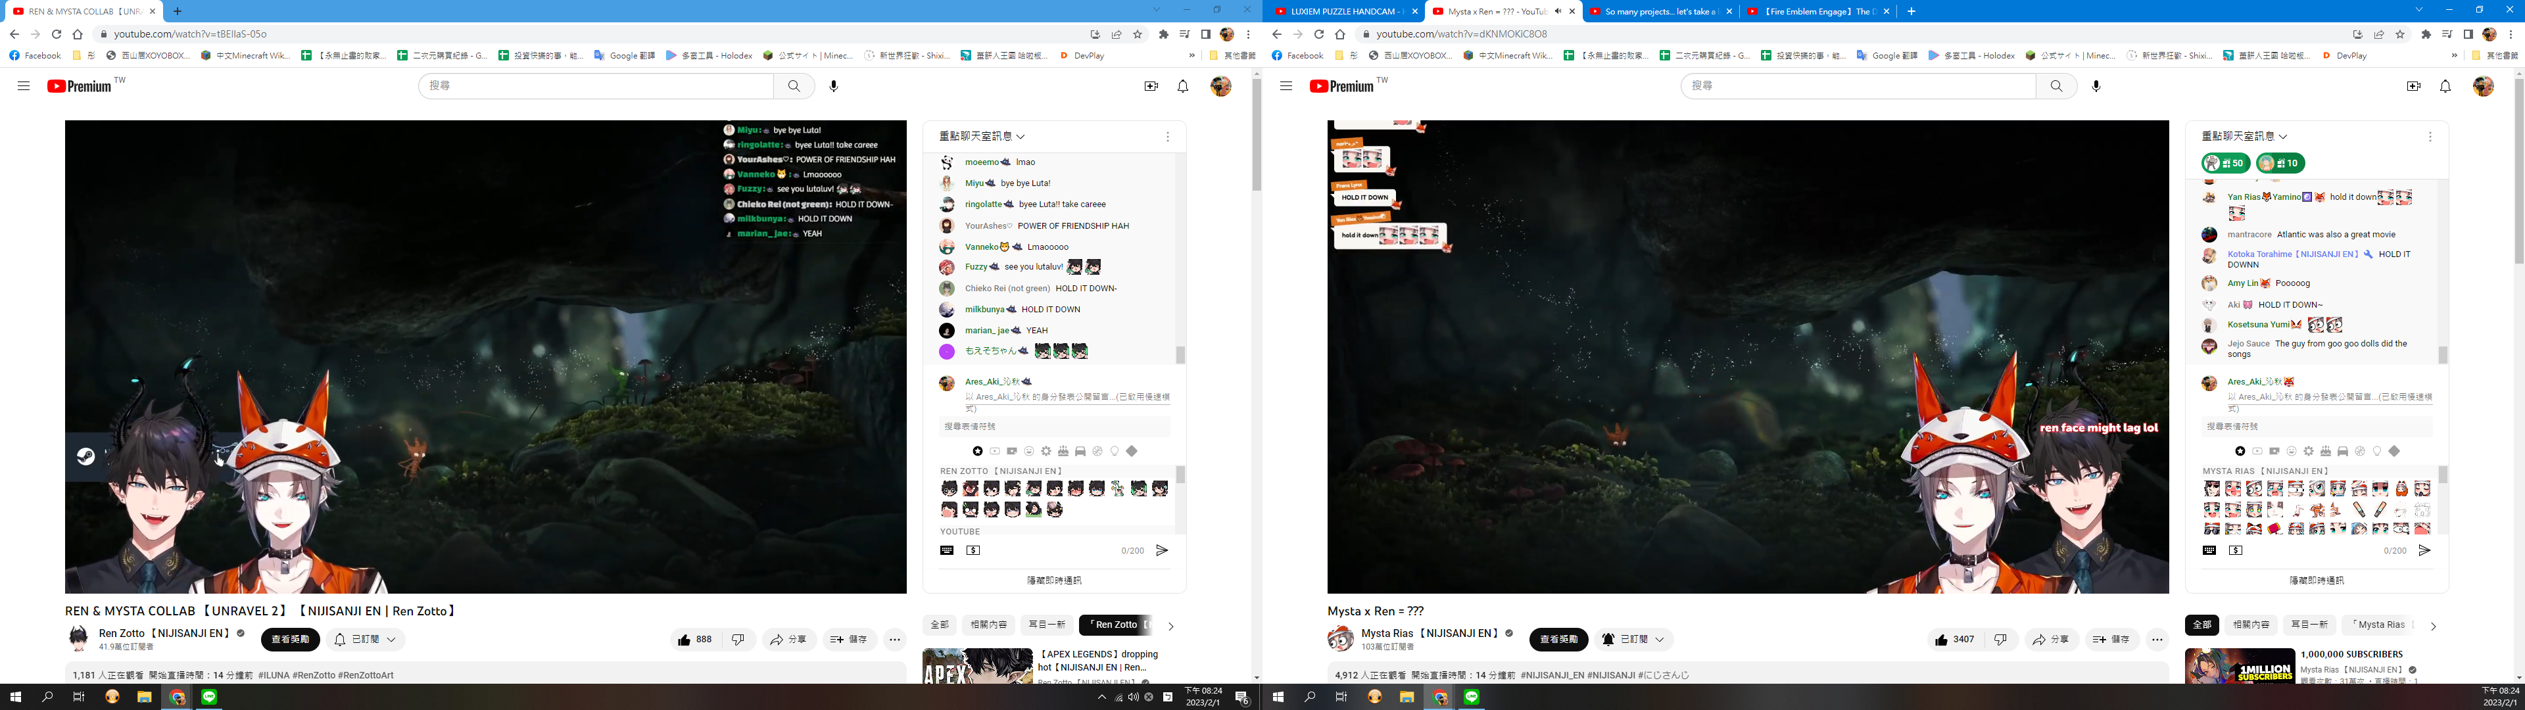Click 查看獎勵 button for Mysta Rias

pos(1558,640)
